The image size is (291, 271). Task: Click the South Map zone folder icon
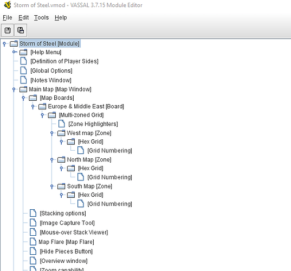pos(61,186)
